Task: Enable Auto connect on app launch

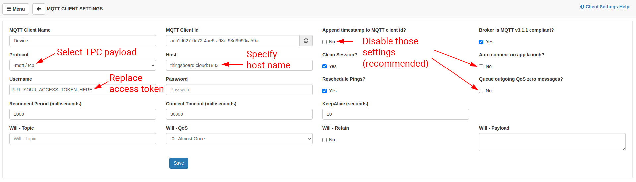Action: [481, 67]
